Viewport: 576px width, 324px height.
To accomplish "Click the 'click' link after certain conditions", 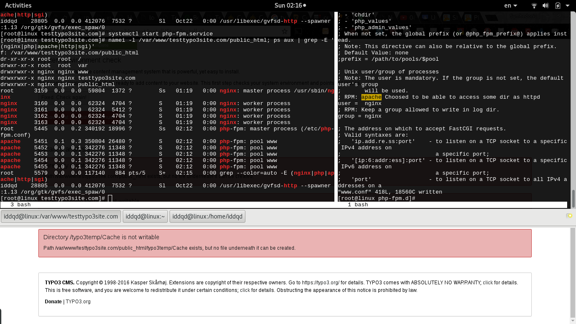I will point(245,290).
